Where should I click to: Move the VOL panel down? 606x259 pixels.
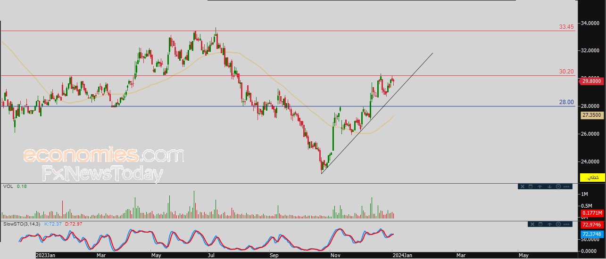(549, 186)
